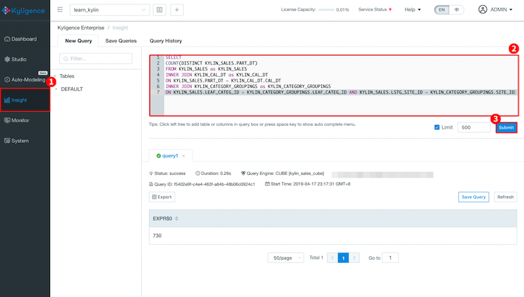Click the add project plus icon
This screenshot has height=297, width=524.
click(177, 10)
